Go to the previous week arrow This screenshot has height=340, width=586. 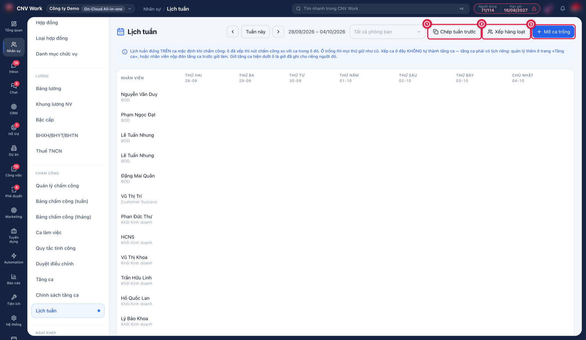(233, 32)
